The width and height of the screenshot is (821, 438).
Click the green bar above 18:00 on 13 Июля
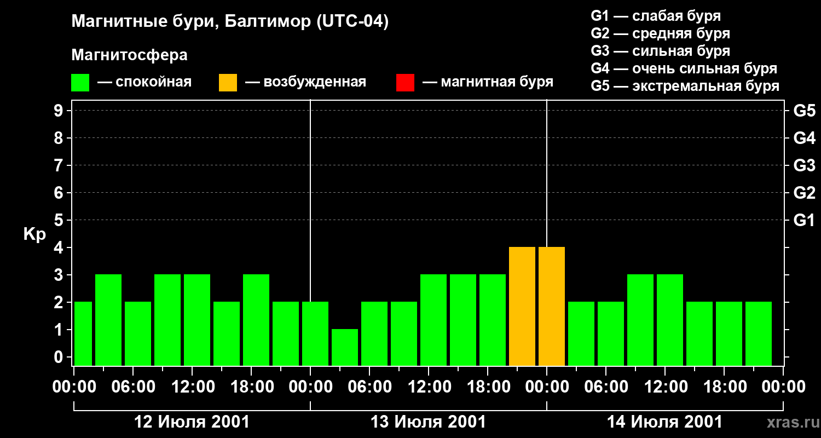[x=493, y=320]
